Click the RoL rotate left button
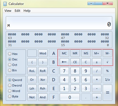 click(x=32, y=71)
